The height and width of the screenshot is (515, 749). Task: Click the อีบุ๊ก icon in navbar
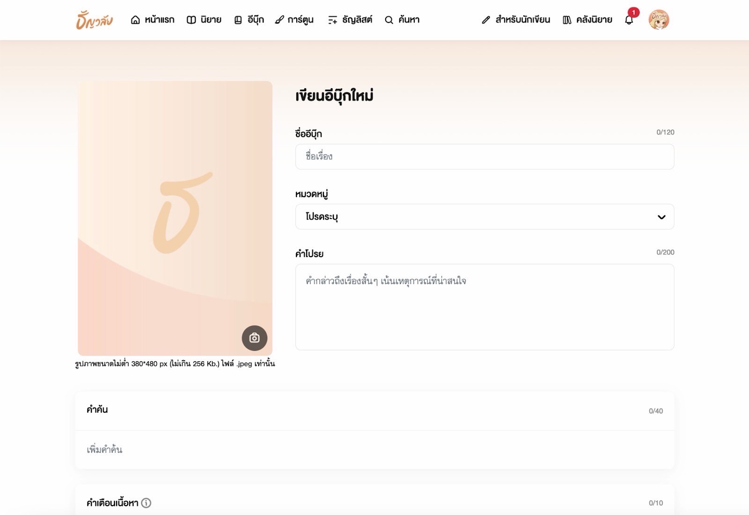(x=238, y=20)
